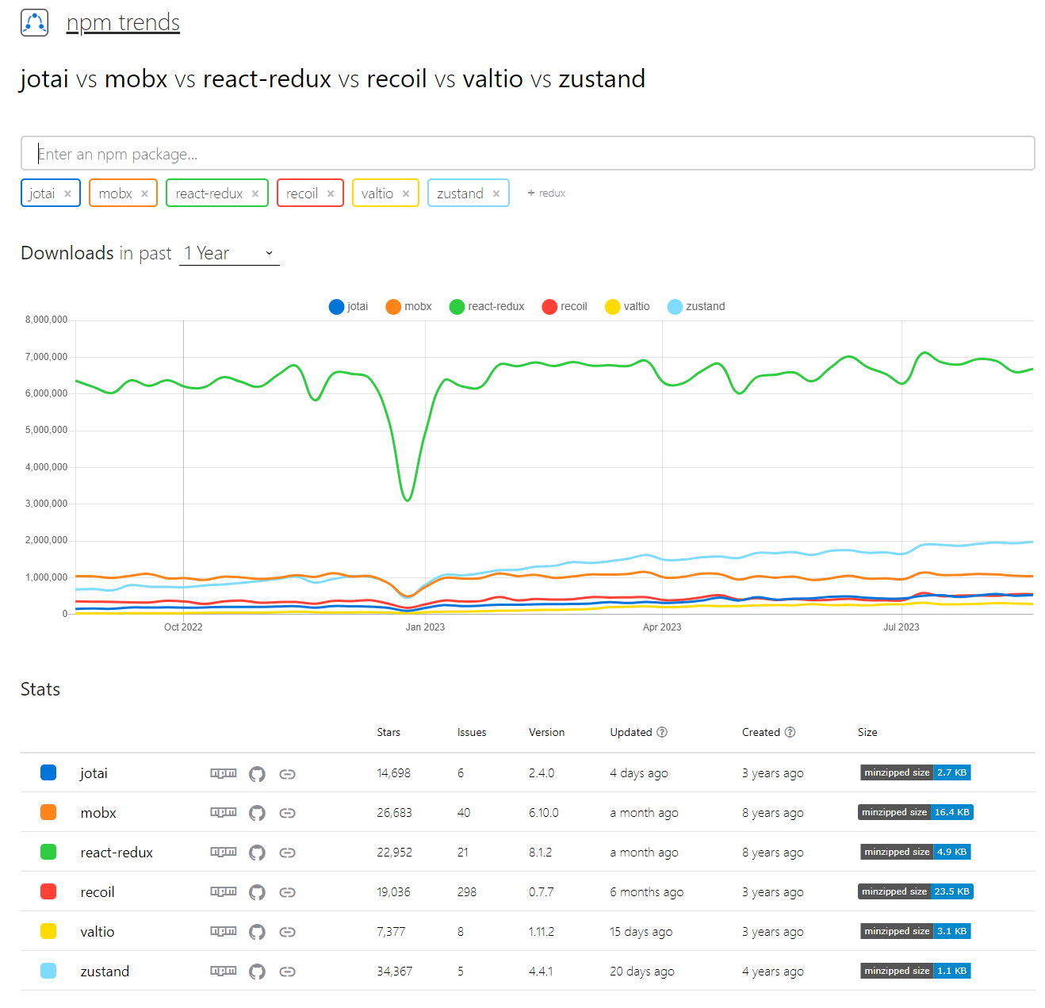Toggle recoil series in chart legend
1045x1008 pixels.
pos(565,306)
